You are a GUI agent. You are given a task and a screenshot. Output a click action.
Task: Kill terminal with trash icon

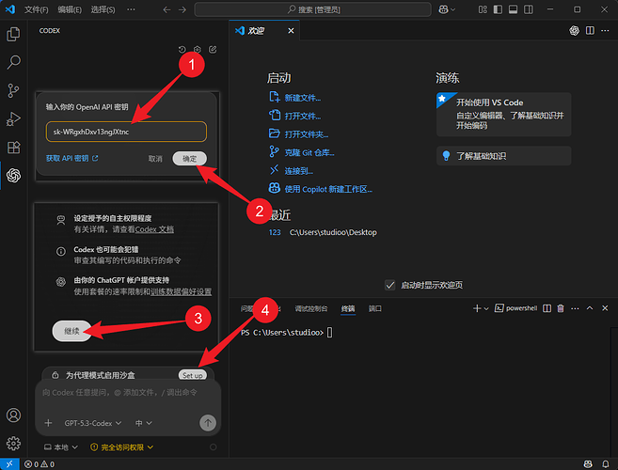click(561, 308)
